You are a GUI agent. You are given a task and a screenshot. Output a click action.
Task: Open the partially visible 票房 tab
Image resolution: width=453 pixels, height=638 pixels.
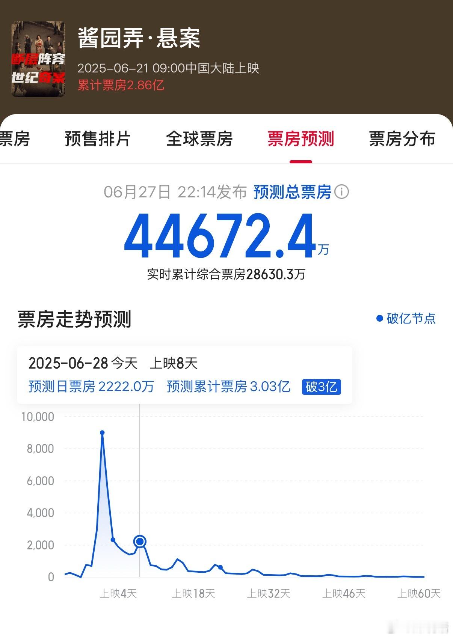pyautogui.click(x=15, y=139)
